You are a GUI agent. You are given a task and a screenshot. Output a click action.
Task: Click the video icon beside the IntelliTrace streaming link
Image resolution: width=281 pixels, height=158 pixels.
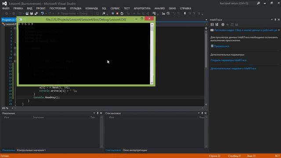tap(212, 30)
